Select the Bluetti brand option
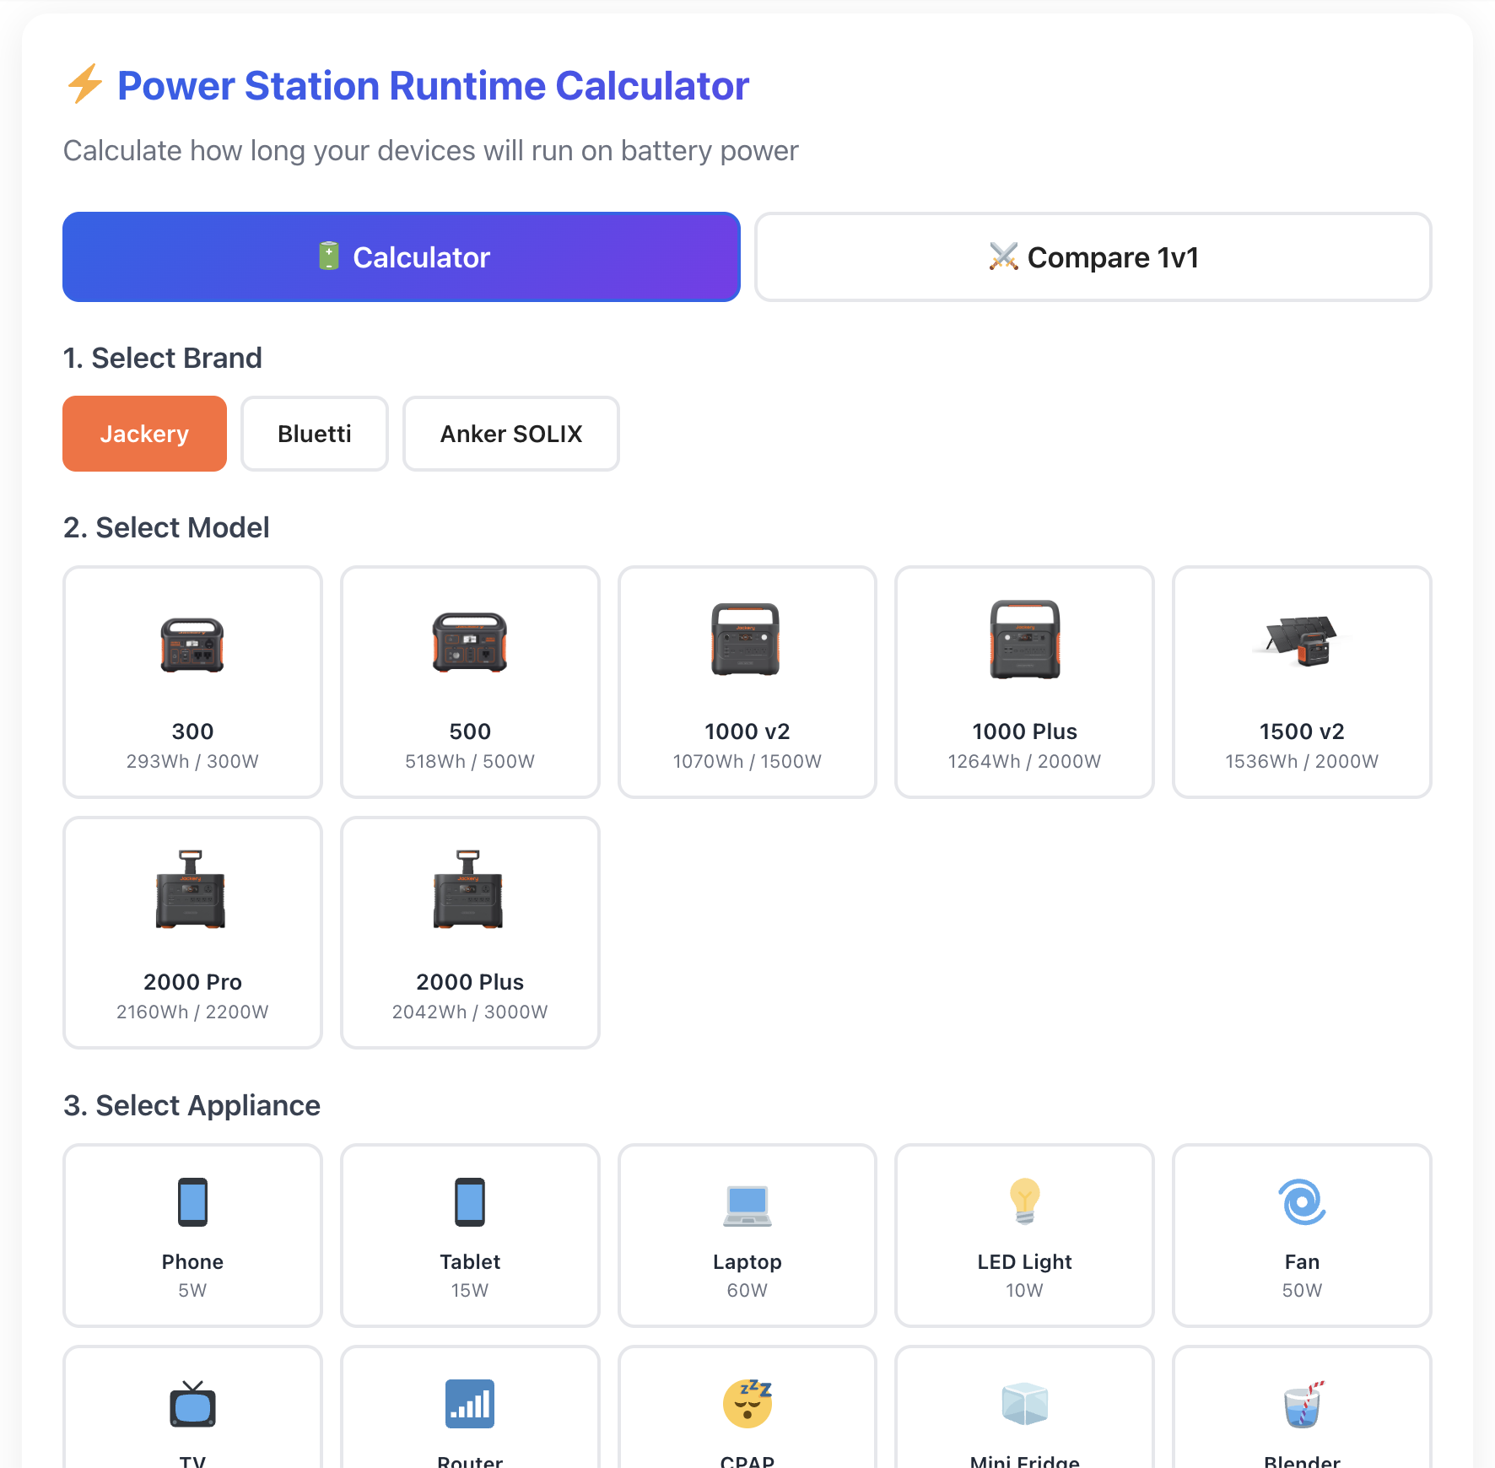Viewport: 1495px width, 1468px height. 314,434
